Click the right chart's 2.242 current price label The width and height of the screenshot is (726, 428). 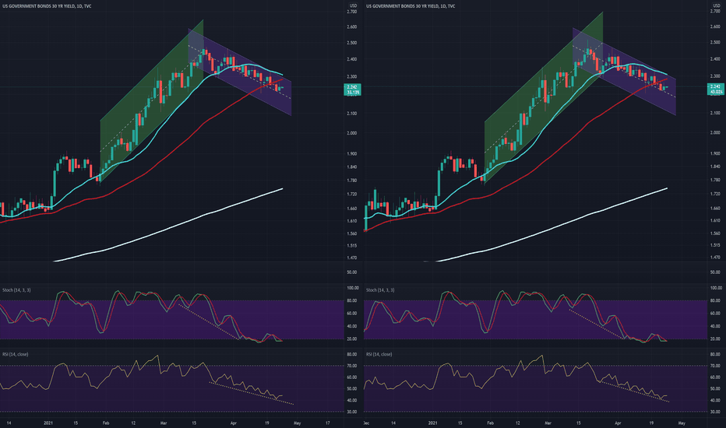tap(715, 87)
